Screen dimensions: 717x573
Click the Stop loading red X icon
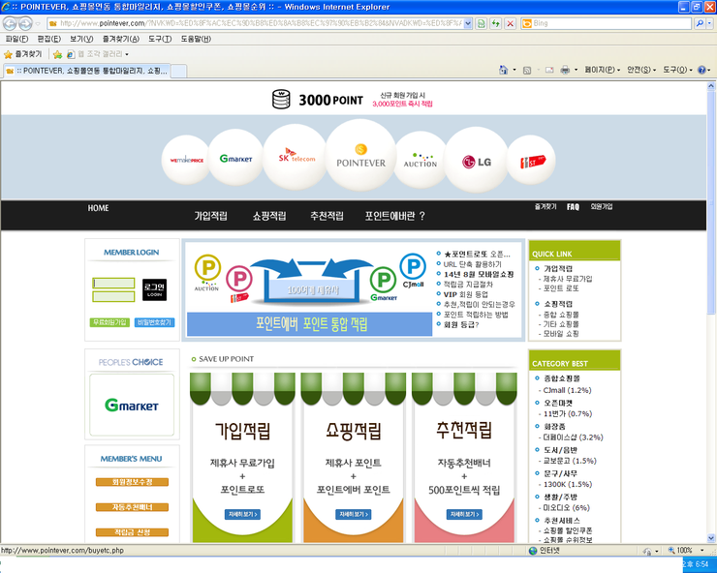coord(511,23)
